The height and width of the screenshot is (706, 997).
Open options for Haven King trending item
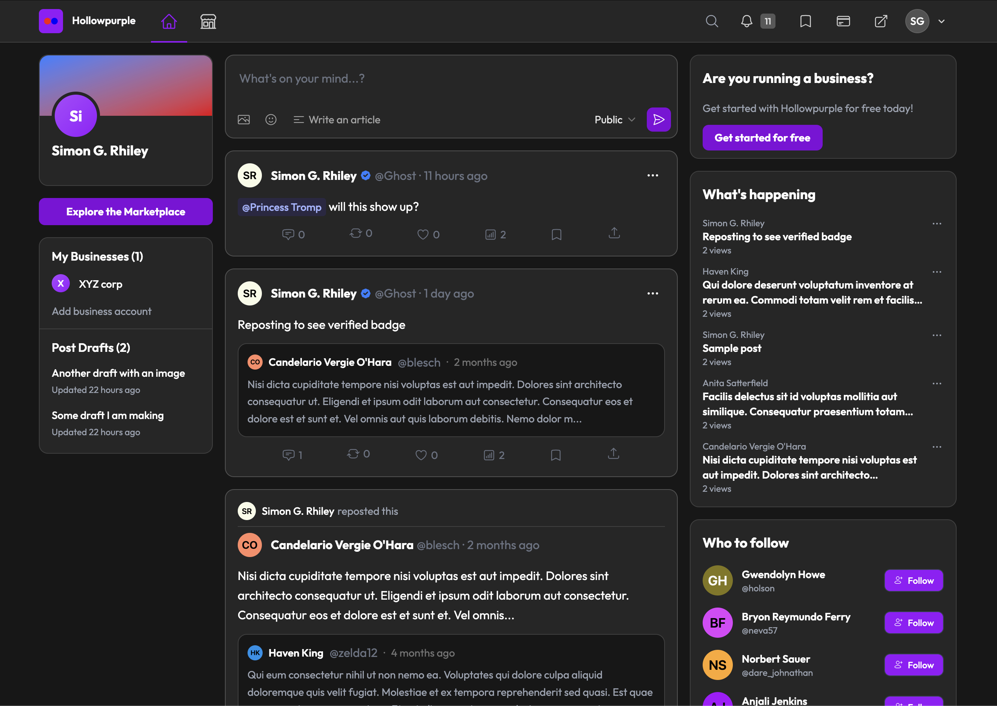click(937, 272)
